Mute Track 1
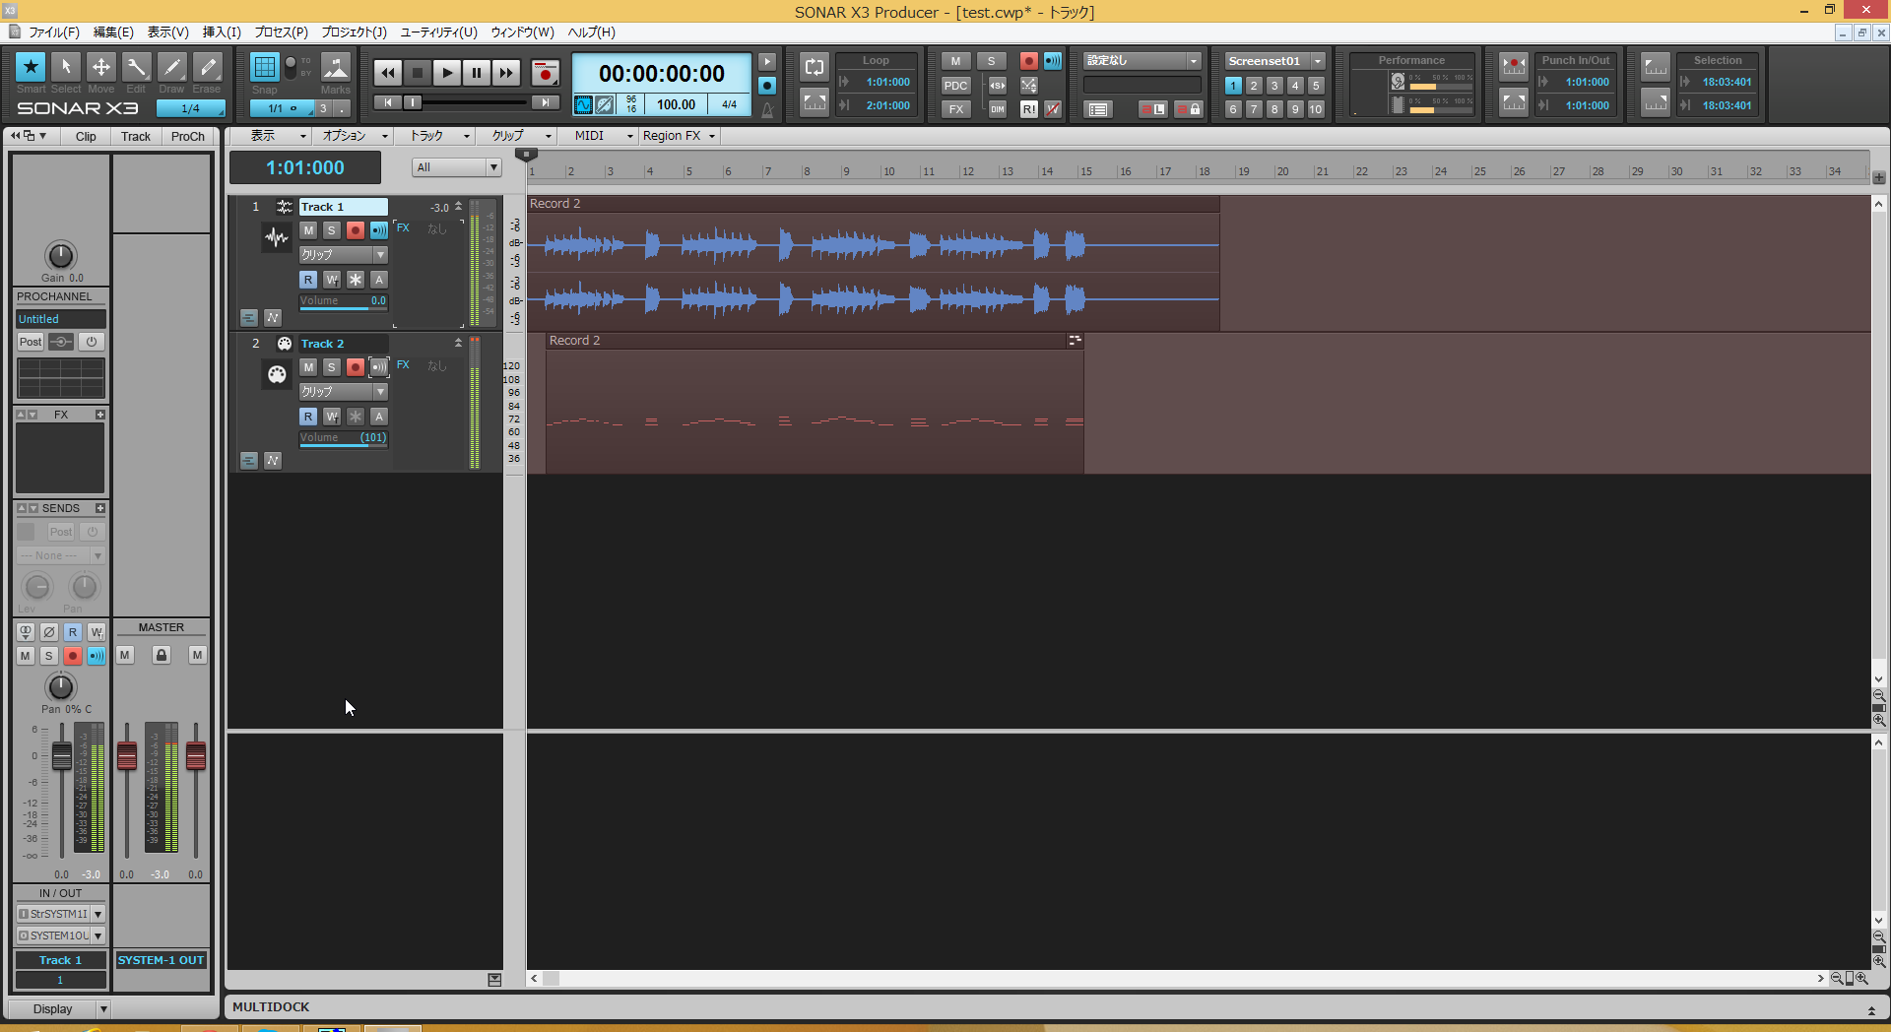 (x=308, y=230)
